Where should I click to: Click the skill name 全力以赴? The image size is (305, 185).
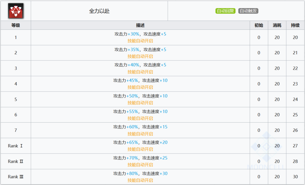[x=99, y=11]
